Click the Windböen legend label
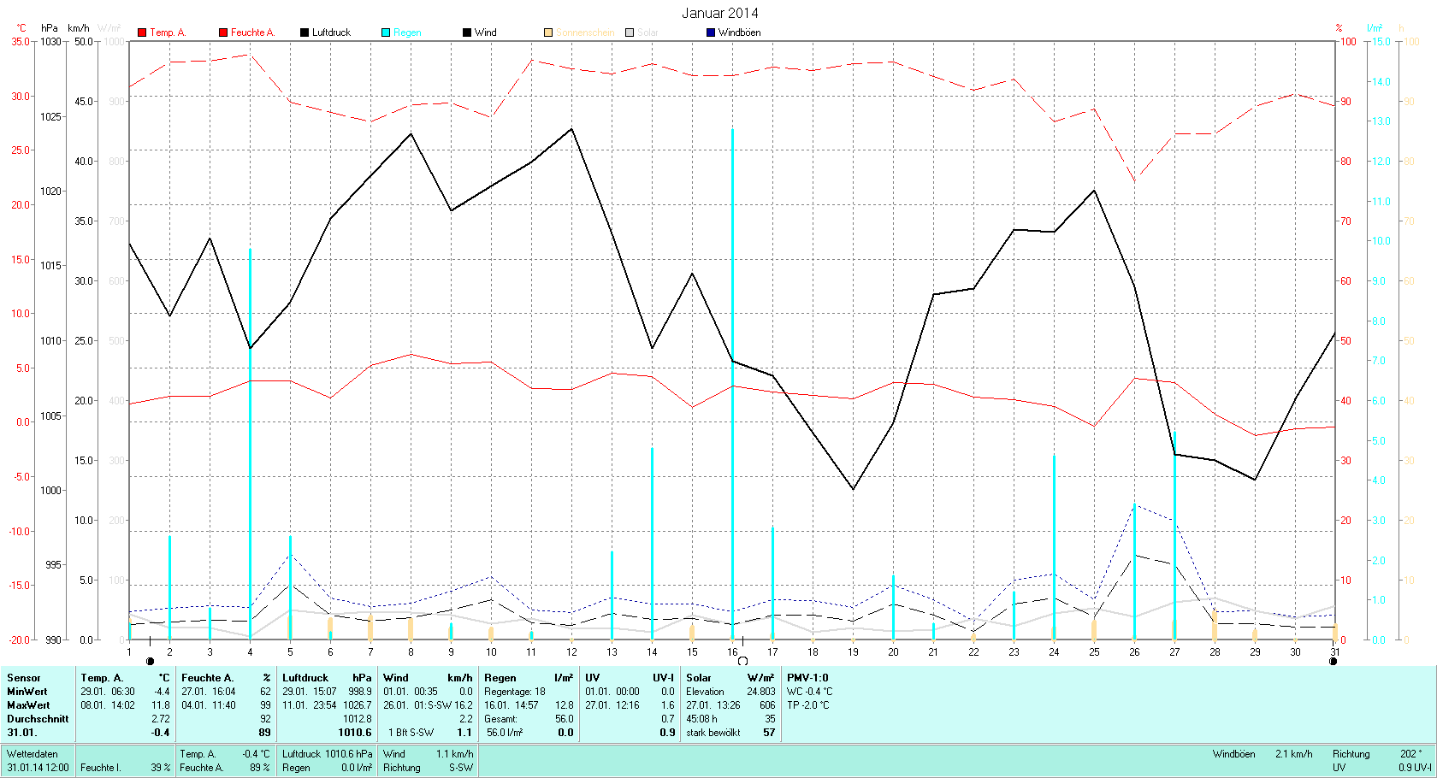This screenshot has height=778, width=1437. (x=739, y=32)
